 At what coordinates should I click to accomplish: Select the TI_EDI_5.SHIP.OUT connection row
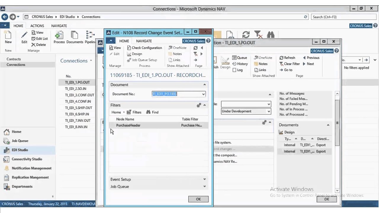point(78,108)
